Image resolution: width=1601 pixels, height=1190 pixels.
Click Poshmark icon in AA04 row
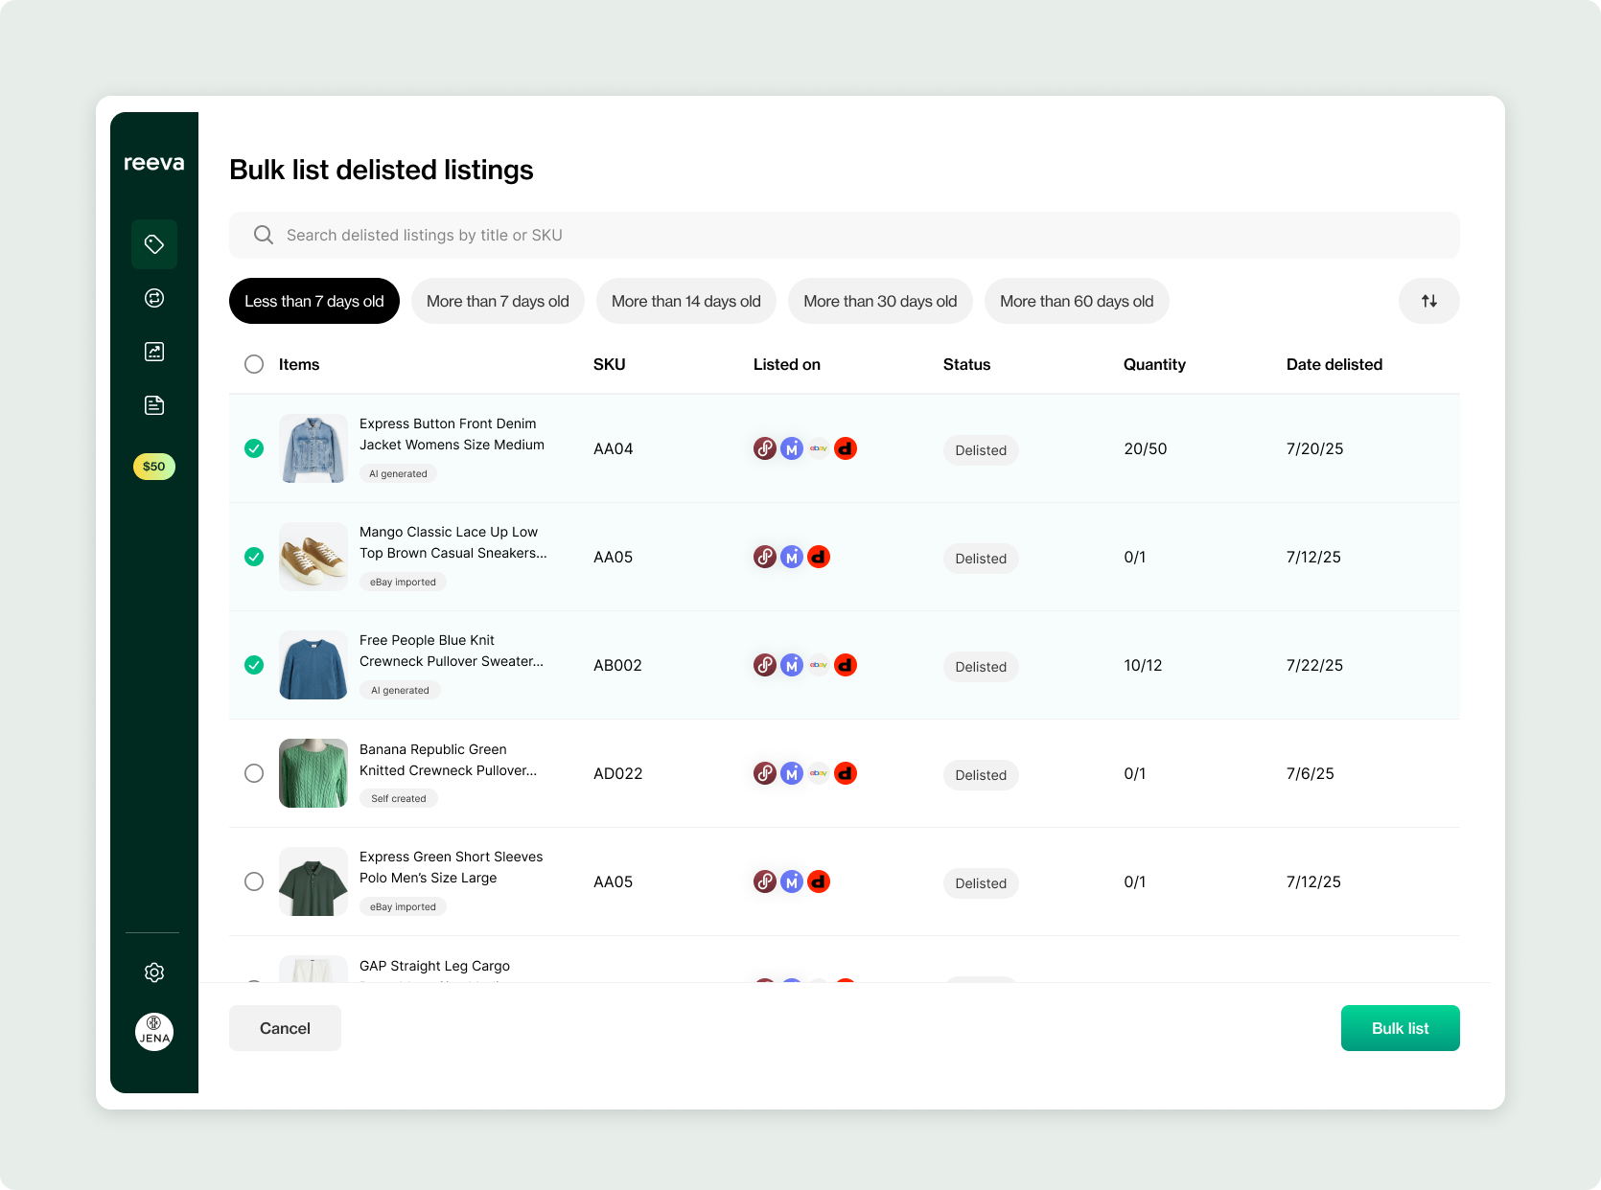click(x=765, y=448)
